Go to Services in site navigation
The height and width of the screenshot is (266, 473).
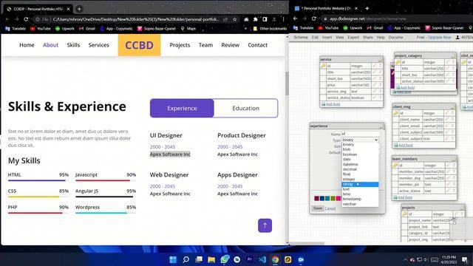[98, 45]
